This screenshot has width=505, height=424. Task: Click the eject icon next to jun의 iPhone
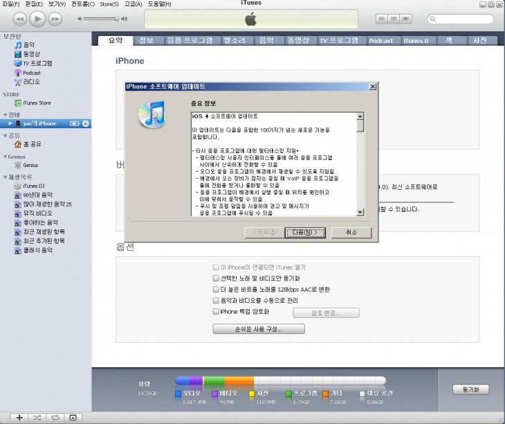click(x=86, y=123)
